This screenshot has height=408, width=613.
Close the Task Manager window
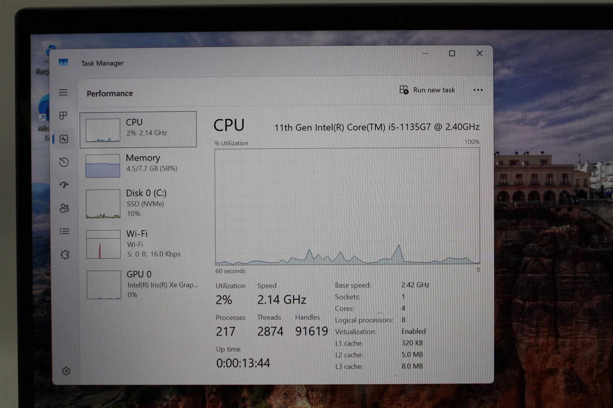(x=479, y=53)
